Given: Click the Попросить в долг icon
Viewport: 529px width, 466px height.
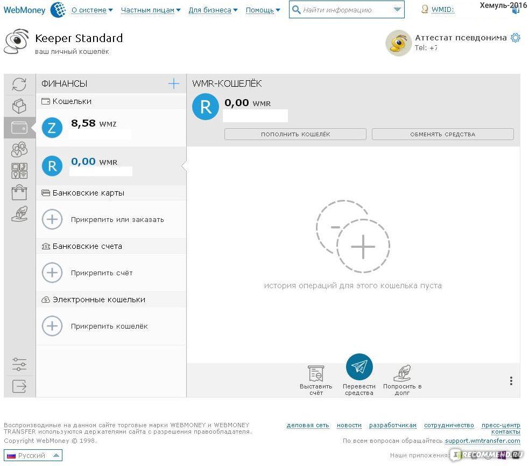Looking at the screenshot, I should tap(402, 373).
